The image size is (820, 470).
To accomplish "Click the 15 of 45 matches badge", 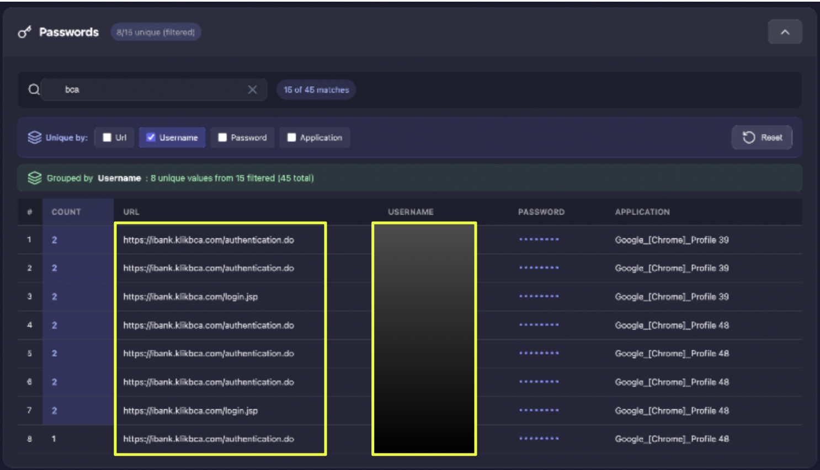I will point(316,89).
